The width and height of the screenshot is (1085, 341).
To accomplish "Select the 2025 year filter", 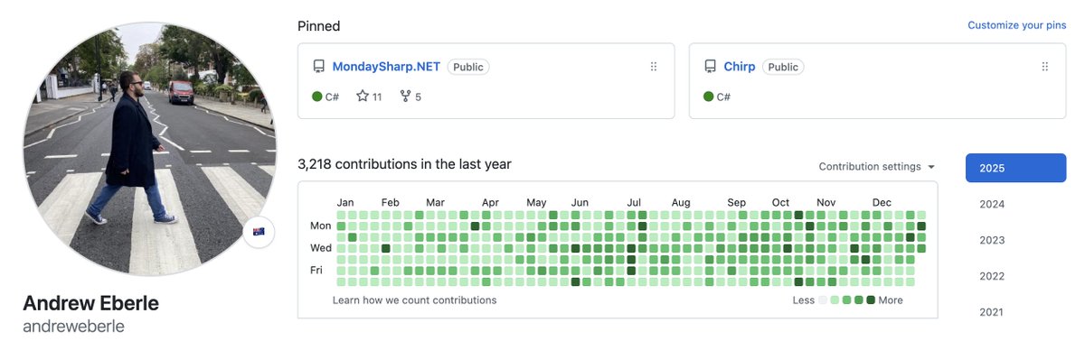I will click(x=1016, y=168).
